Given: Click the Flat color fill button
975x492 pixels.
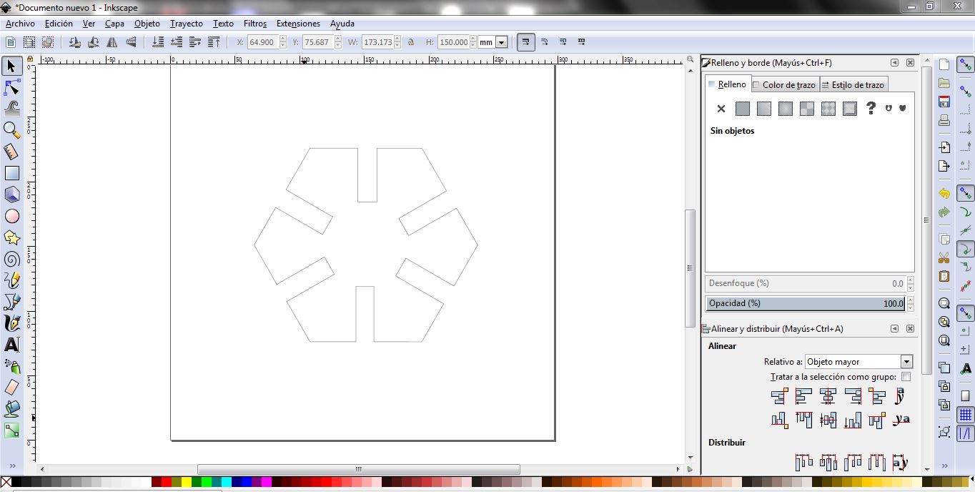Looking at the screenshot, I should coord(743,109).
